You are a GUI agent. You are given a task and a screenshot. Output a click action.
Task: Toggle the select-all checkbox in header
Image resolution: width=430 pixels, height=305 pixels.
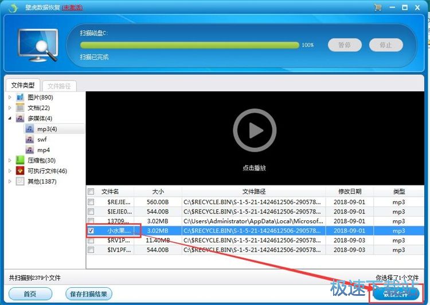(x=91, y=191)
